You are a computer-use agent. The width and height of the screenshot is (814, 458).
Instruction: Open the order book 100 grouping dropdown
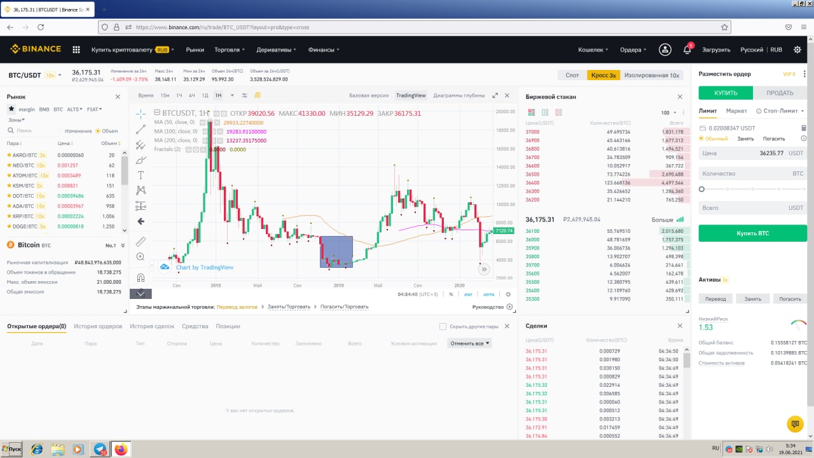point(668,113)
